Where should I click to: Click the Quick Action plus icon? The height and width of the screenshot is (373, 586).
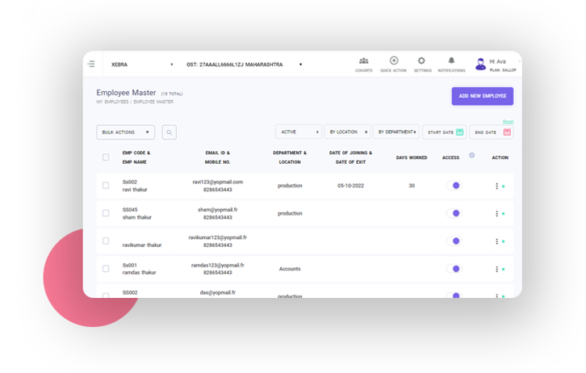tap(394, 61)
